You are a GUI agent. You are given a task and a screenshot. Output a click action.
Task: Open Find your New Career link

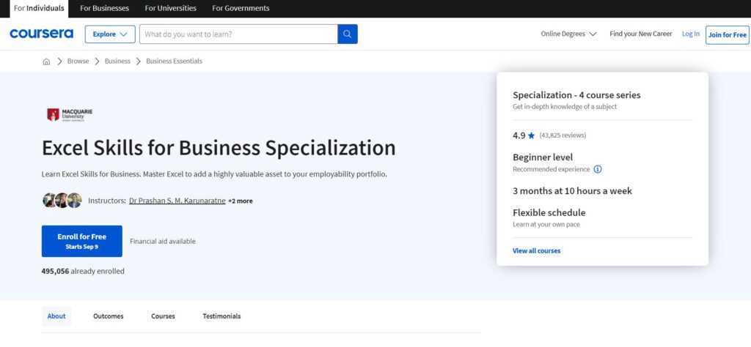coord(641,34)
